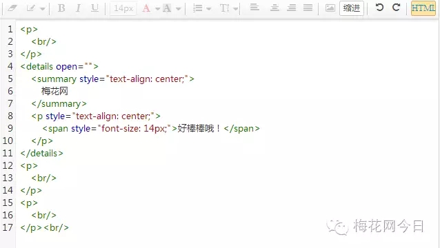
Task: Align text to the right
Action: [292, 8]
